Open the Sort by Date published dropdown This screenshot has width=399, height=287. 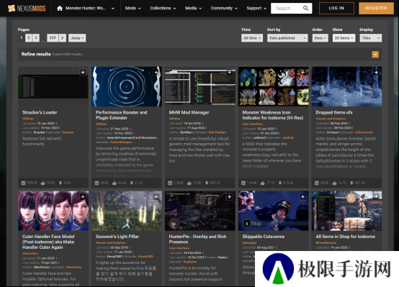(x=287, y=38)
